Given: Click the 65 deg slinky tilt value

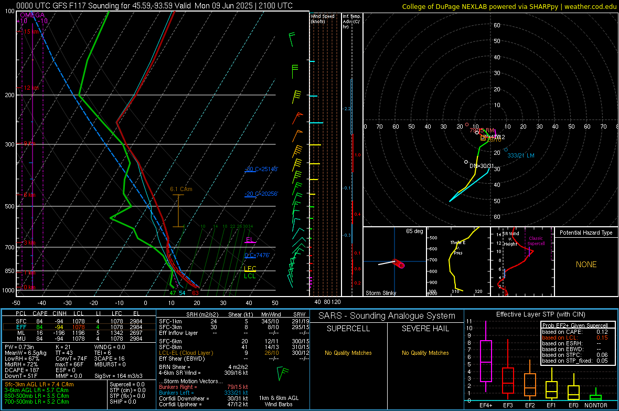Looking at the screenshot, I should 414,231.
